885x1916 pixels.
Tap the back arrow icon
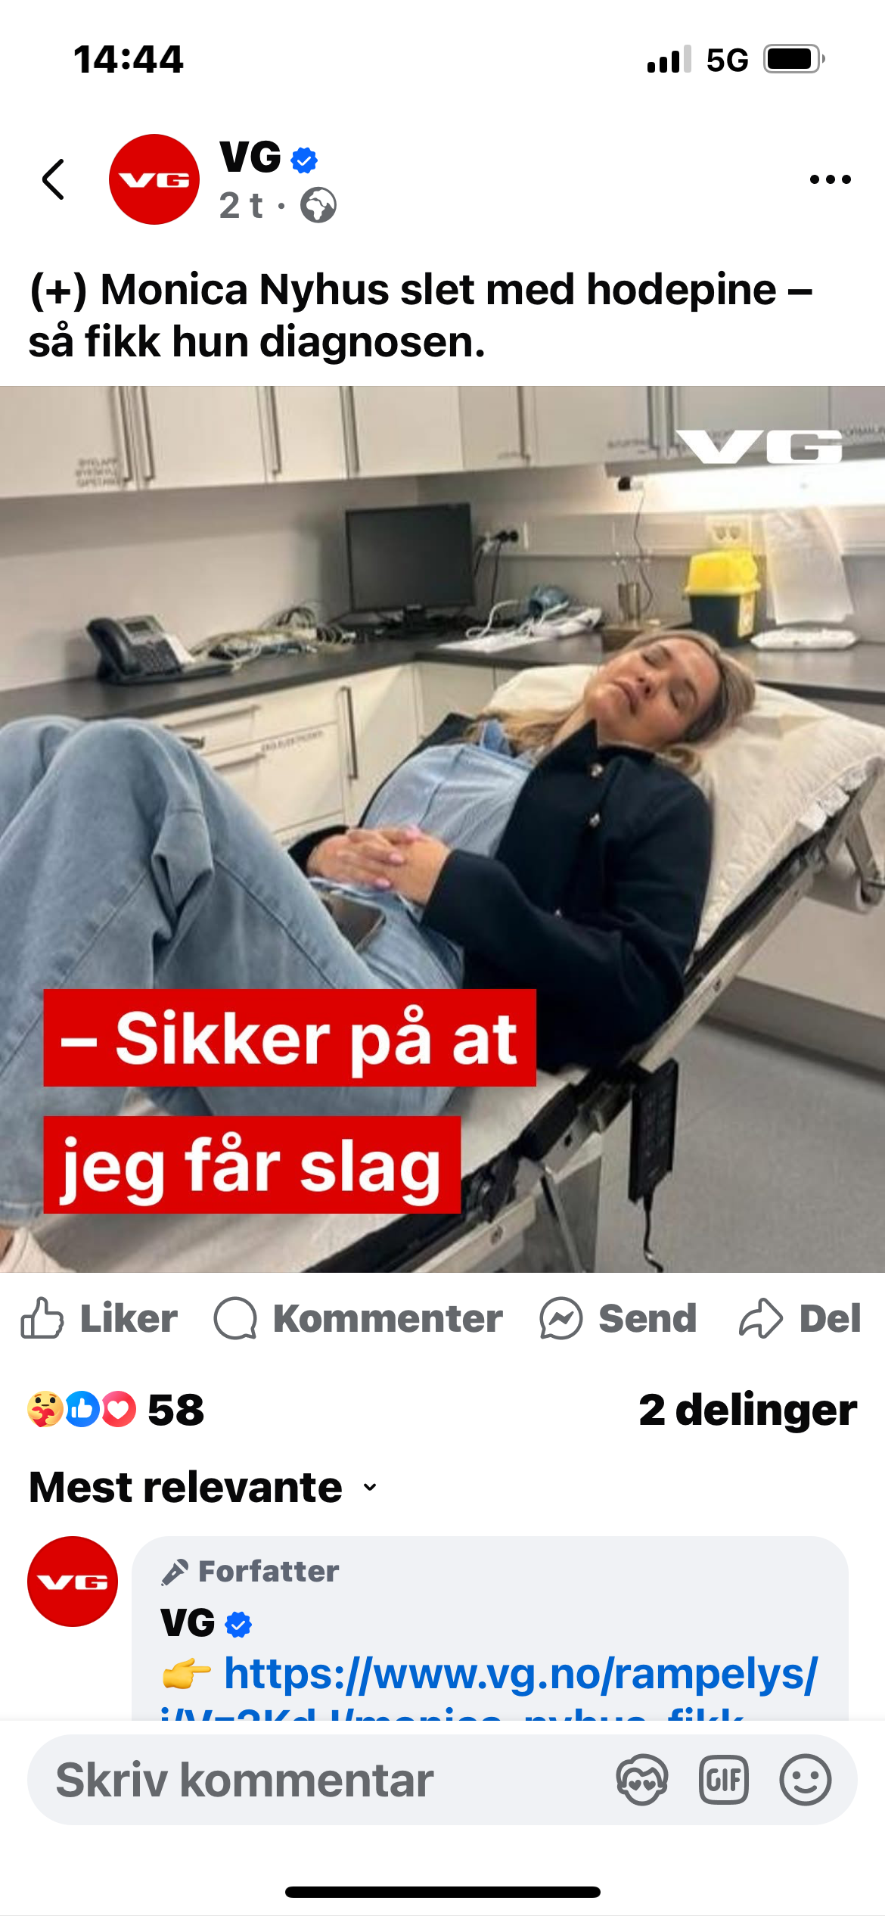[53, 179]
